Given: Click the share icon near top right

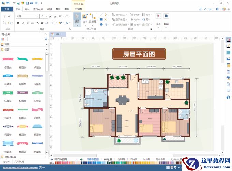Looking at the screenshot, I should coord(205,9).
